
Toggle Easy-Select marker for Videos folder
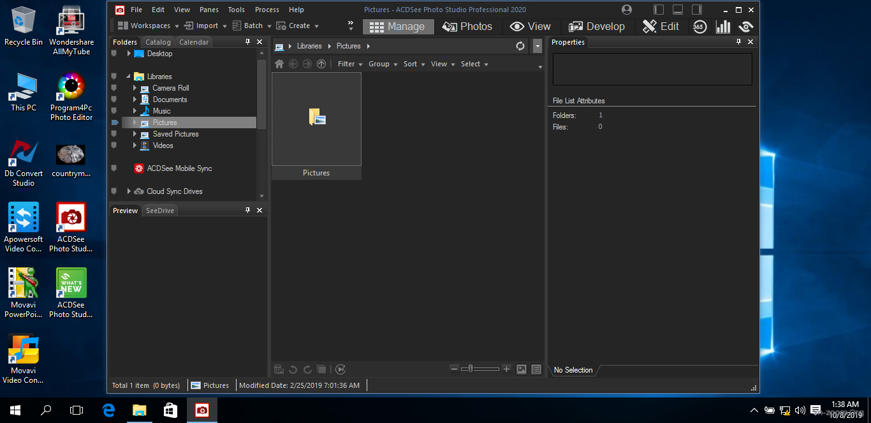tap(114, 145)
